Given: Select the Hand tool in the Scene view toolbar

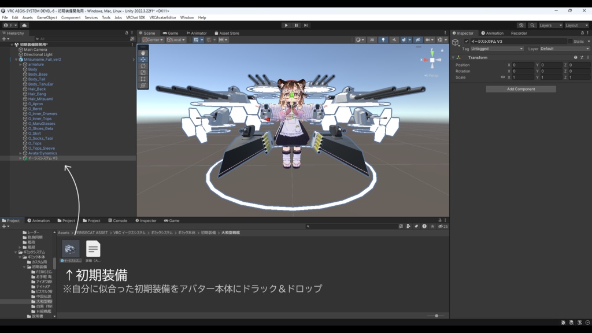Looking at the screenshot, I should (x=143, y=53).
